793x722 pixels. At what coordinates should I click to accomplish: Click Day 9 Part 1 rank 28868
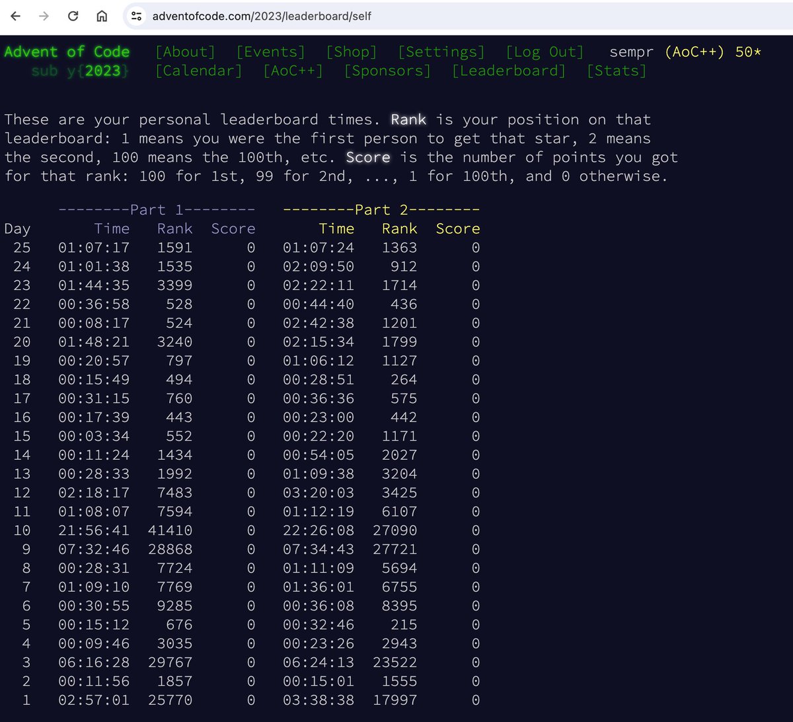click(170, 549)
